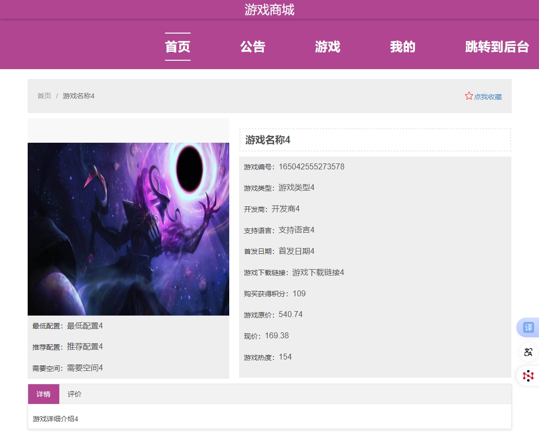Click breadcrumb item 游戏名称4

click(79, 96)
